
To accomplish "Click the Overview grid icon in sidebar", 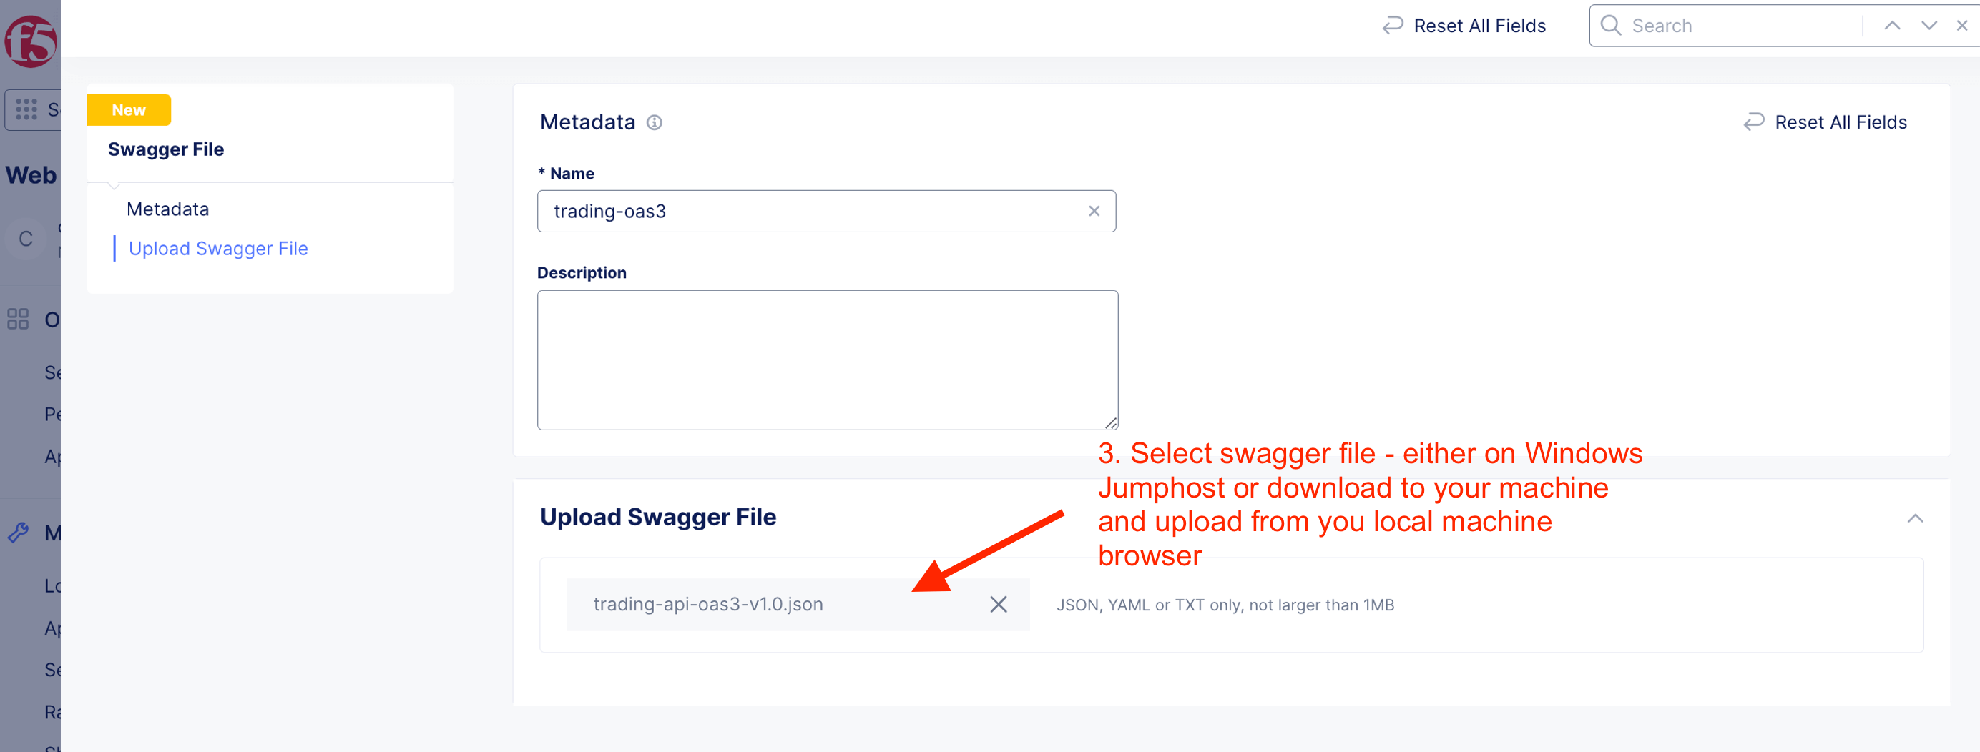I will click(x=18, y=319).
